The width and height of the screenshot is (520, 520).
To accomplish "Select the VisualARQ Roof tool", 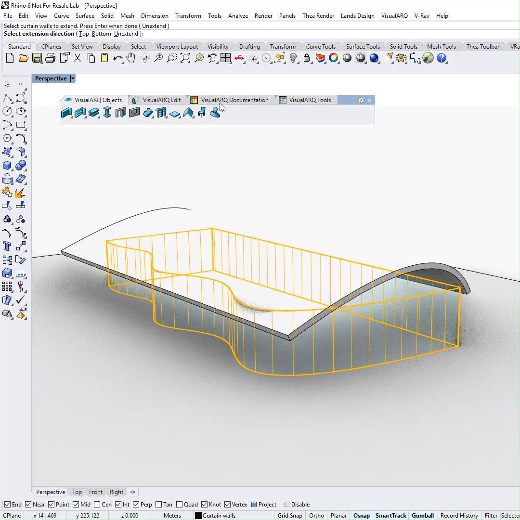I will point(188,113).
